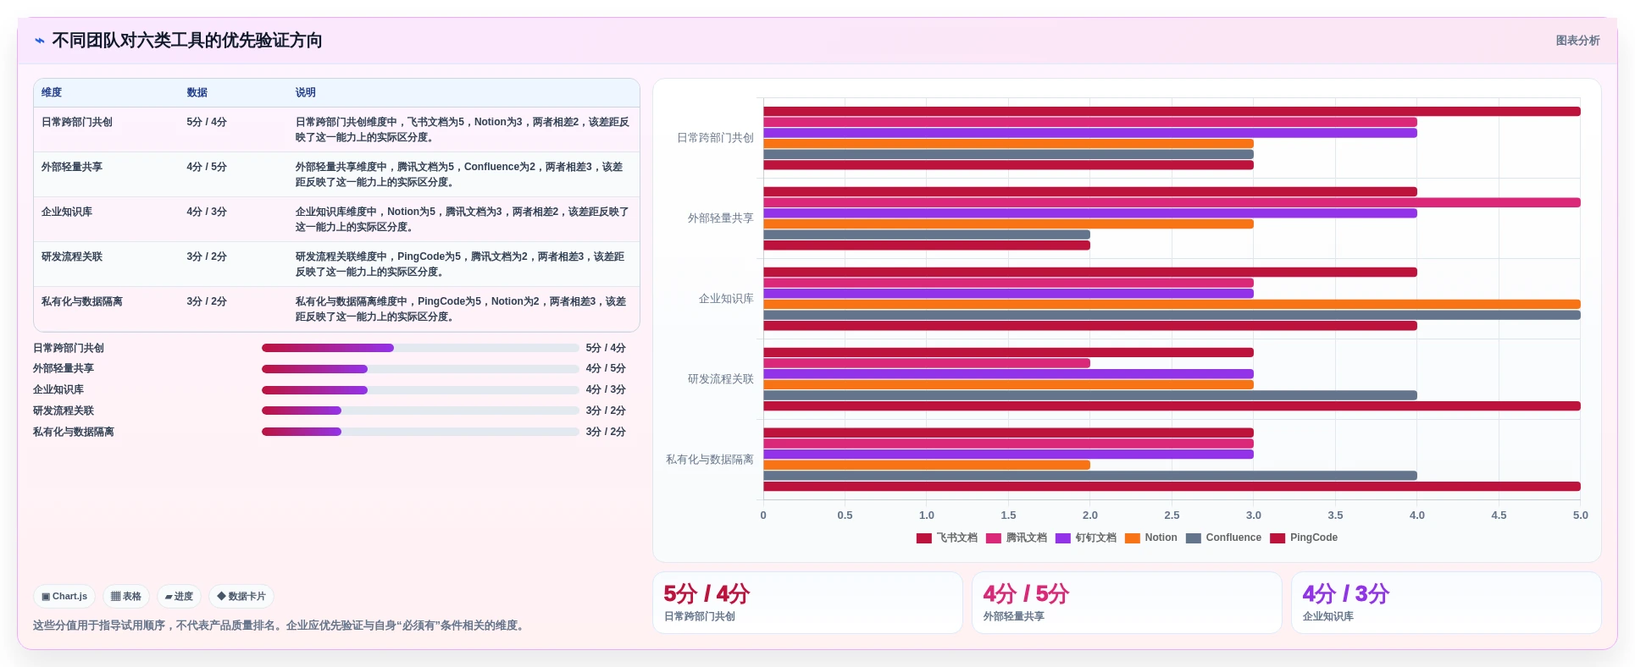Click the 日常跨部门共创 chart axis label
This screenshot has width=1635, height=667.
pos(715,138)
